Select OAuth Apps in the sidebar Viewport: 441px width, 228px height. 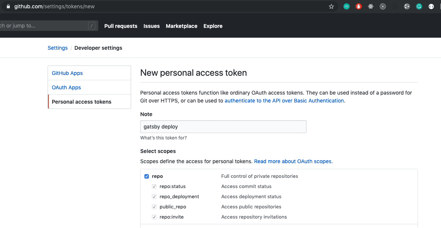(x=90, y=87)
